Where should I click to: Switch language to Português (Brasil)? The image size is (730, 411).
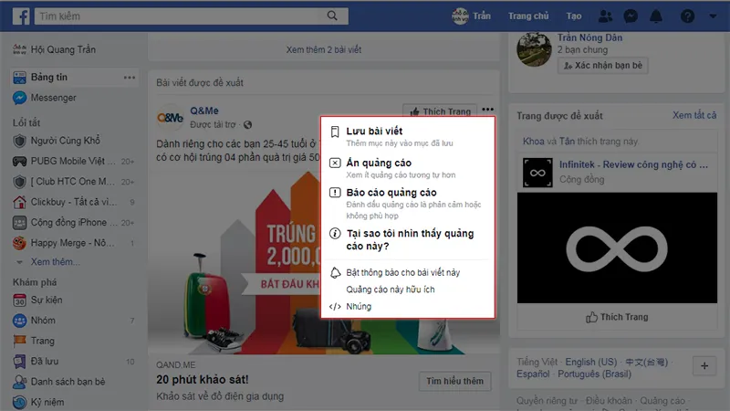click(x=594, y=374)
